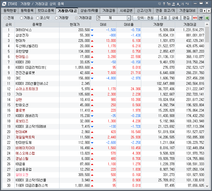Switch to the 시세급변 tab
212x191 pixels.
pos(126,11)
